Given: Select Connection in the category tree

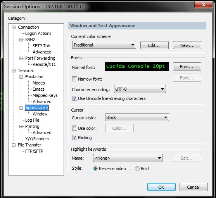Looking at the screenshot, I should pos(28,27).
